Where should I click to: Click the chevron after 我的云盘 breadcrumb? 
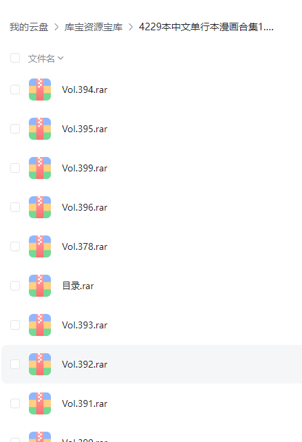(x=56, y=27)
